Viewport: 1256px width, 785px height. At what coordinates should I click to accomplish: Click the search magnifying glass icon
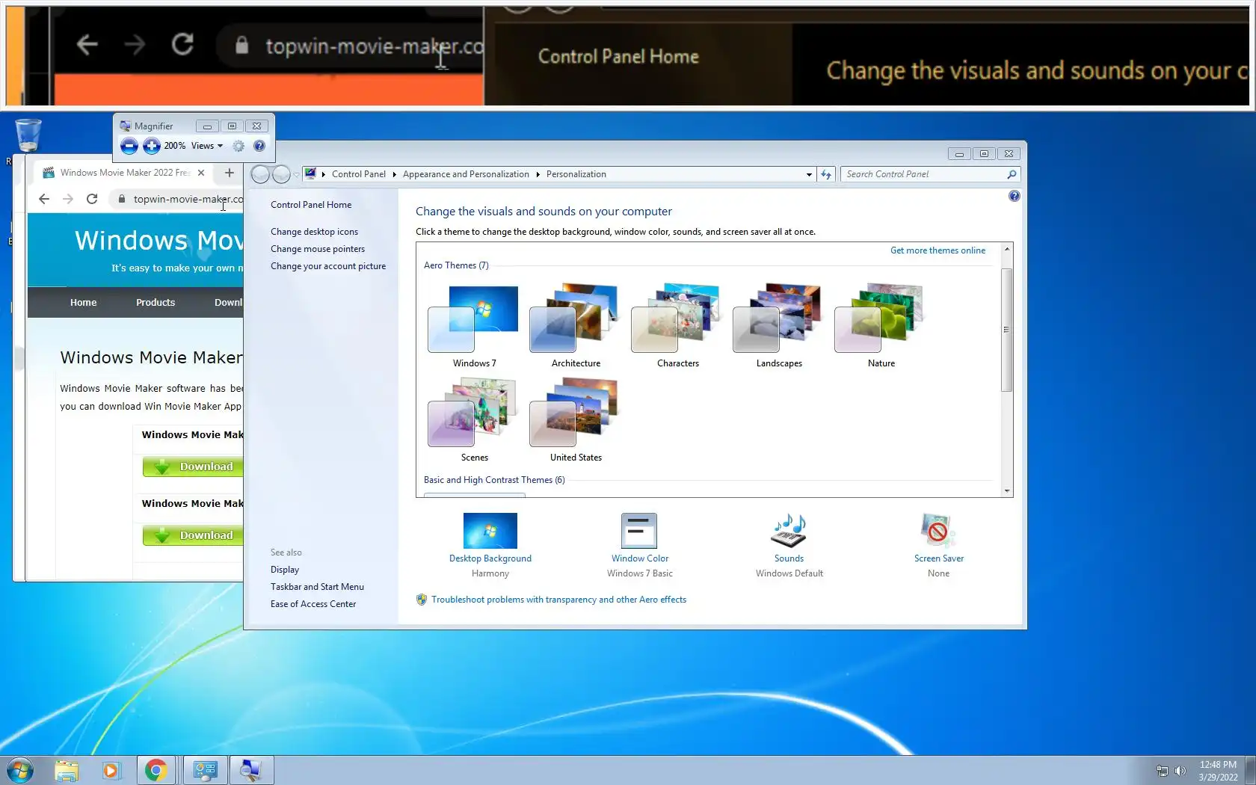click(1012, 174)
